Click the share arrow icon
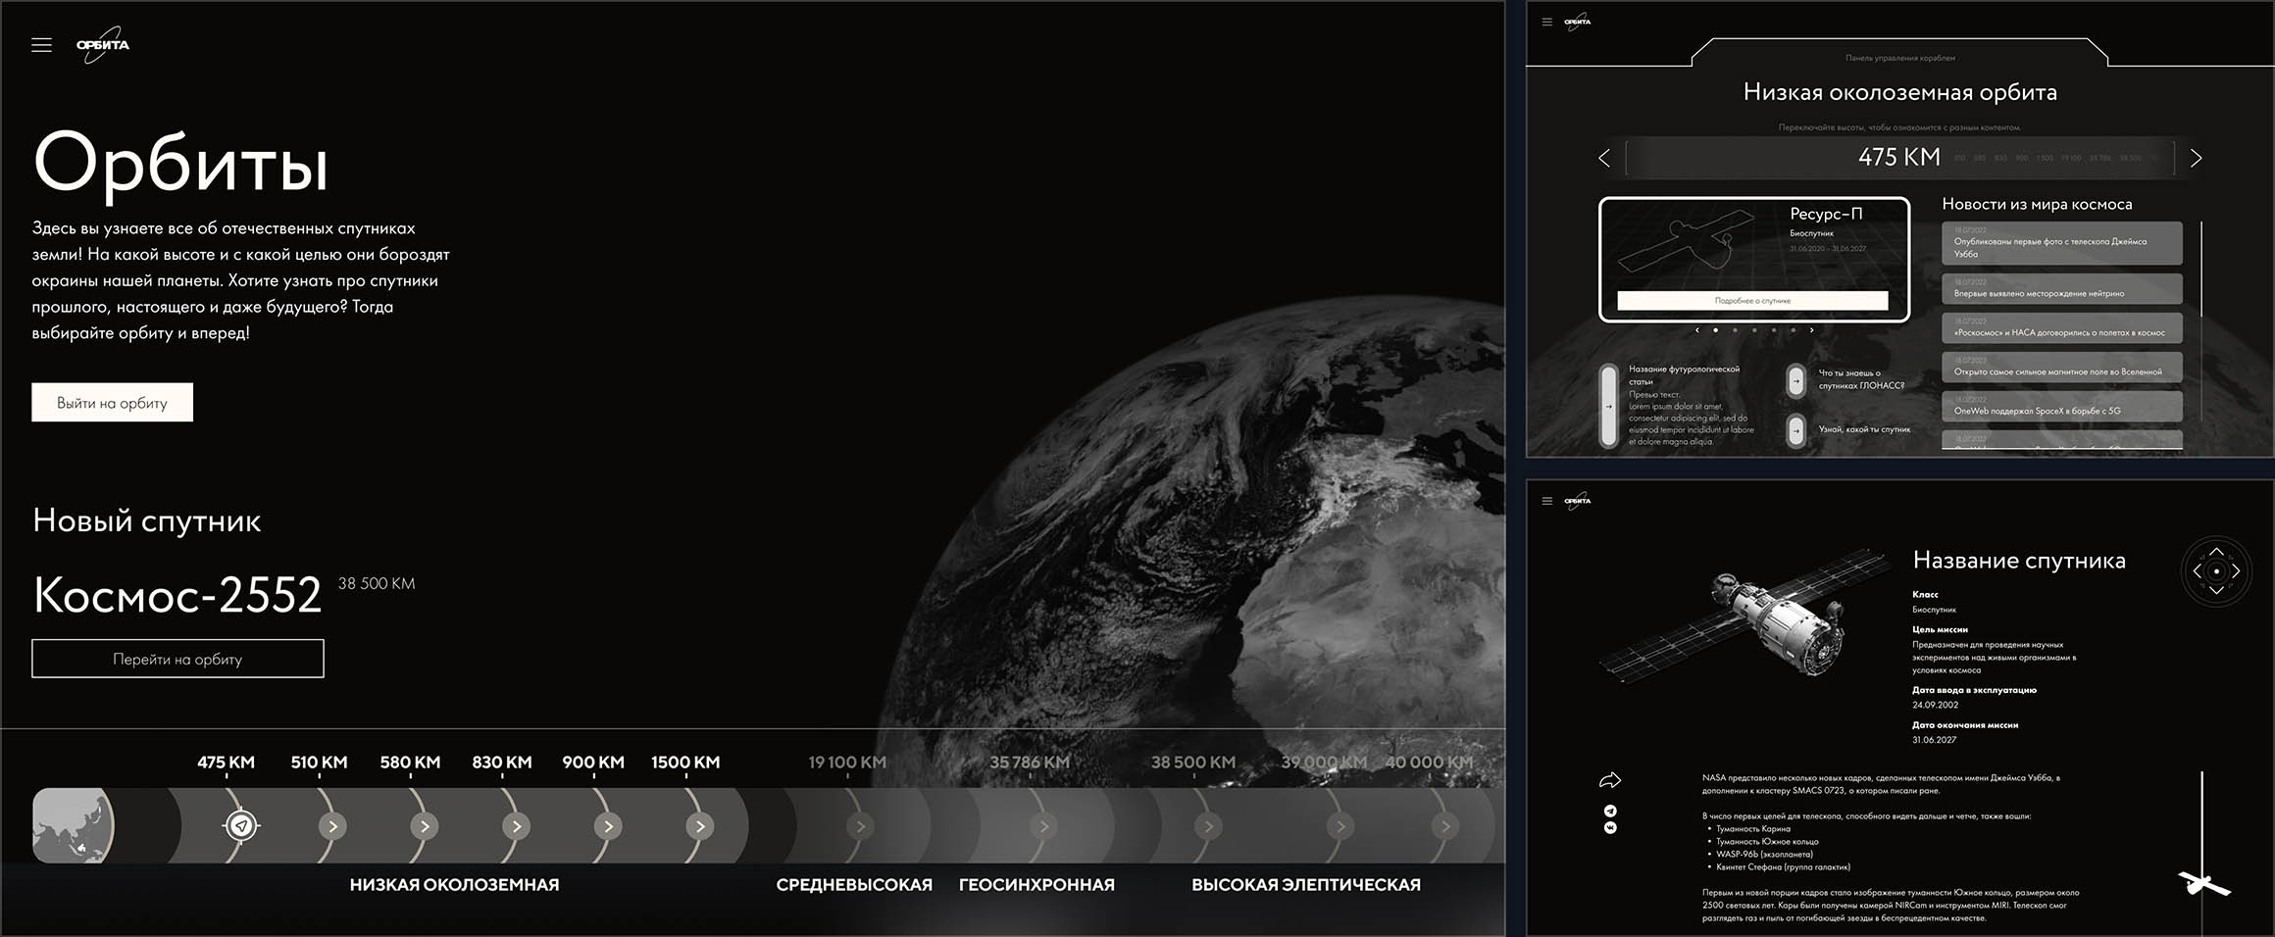This screenshot has width=2275, height=937. 1610,780
